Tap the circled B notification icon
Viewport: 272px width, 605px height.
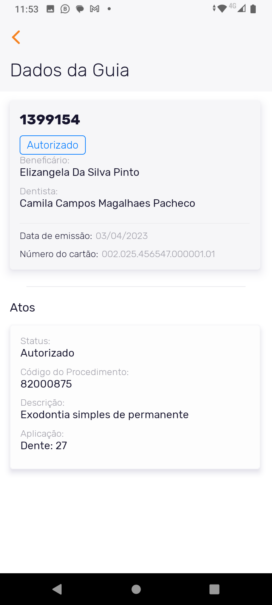[x=65, y=9]
